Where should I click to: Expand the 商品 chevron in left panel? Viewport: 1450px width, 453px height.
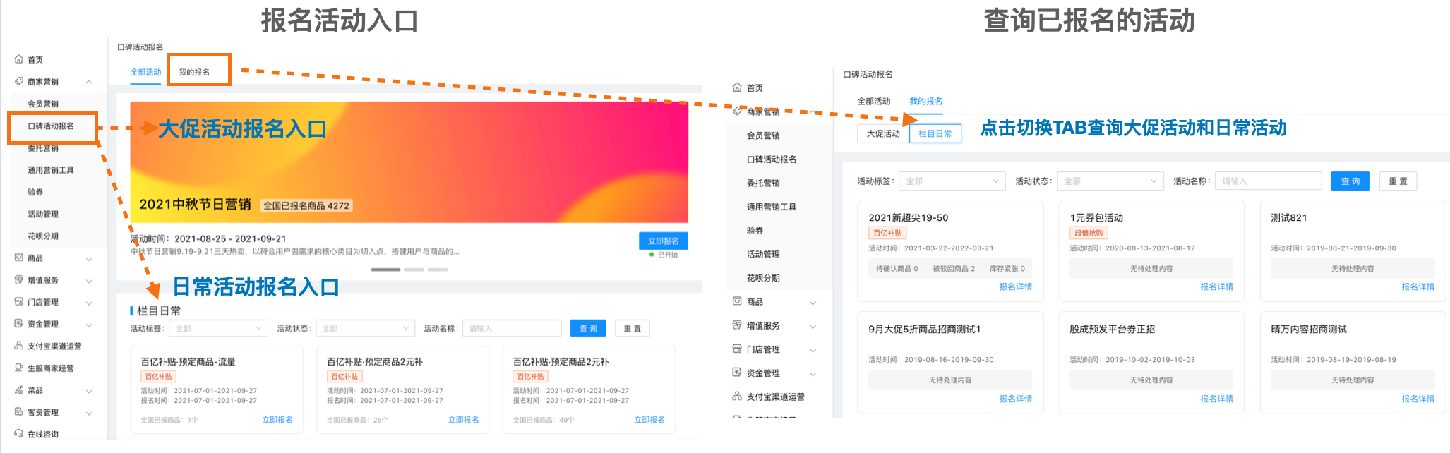point(89,259)
